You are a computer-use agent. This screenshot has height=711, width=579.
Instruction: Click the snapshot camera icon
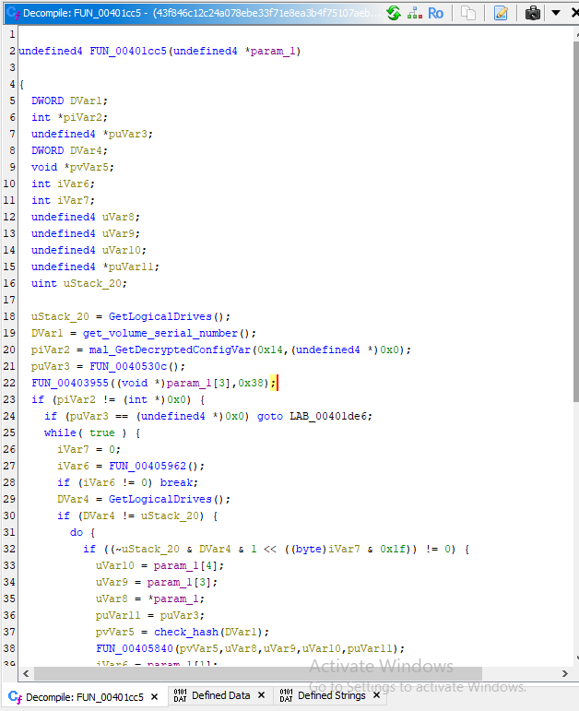533,13
